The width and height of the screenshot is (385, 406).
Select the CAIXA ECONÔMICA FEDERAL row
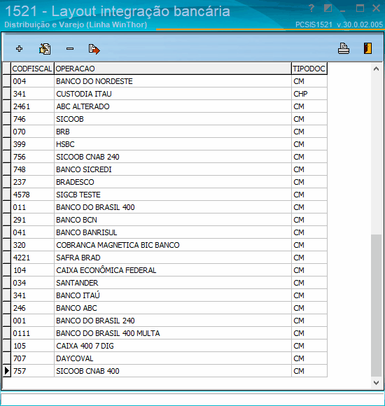pos(165,270)
